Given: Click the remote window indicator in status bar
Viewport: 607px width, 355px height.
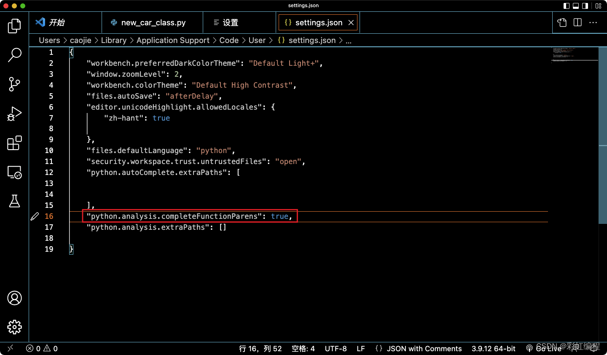Looking at the screenshot, I should (x=11, y=348).
